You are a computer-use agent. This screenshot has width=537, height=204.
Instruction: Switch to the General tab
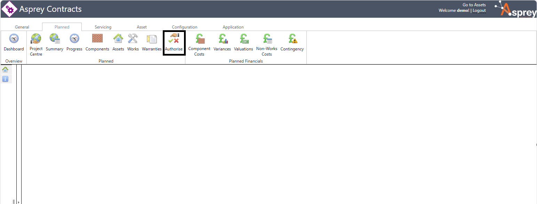(22, 27)
